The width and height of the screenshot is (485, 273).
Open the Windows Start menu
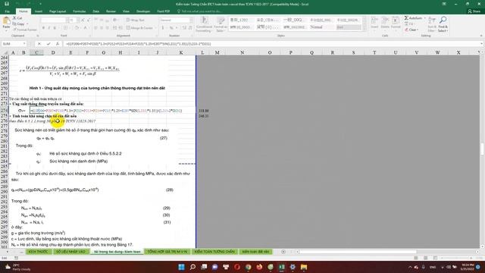point(182,267)
